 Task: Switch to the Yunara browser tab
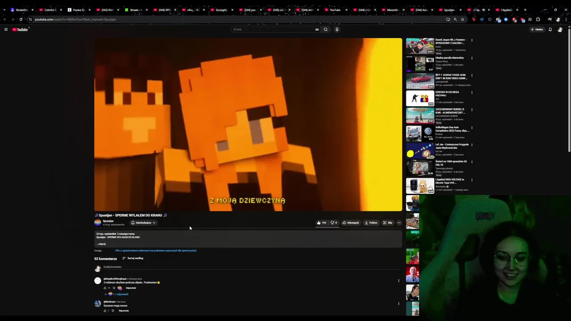(79, 10)
